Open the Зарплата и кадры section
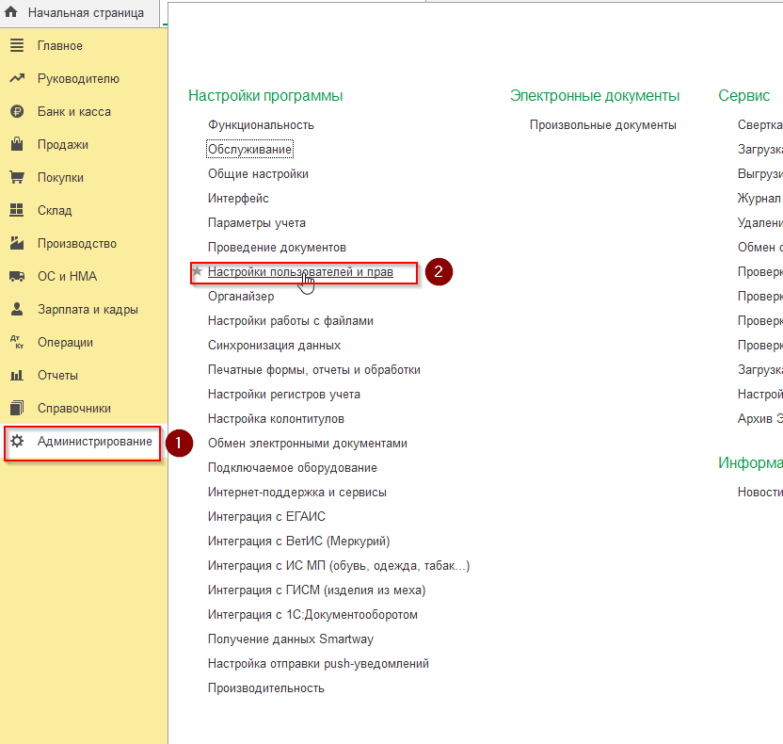Screen dimensions: 783x744 coord(88,310)
